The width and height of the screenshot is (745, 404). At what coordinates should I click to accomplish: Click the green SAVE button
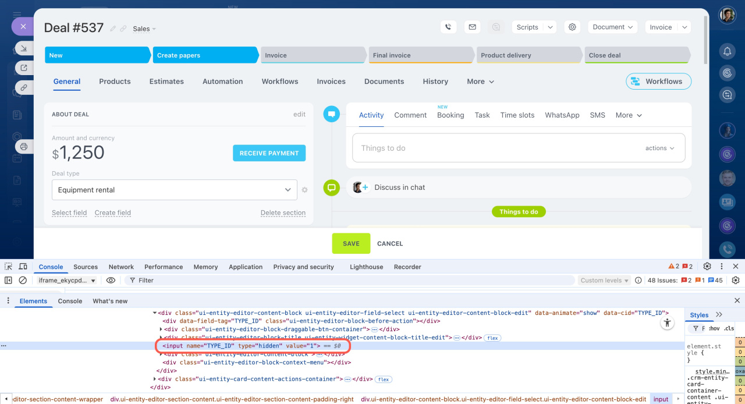tap(351, 243)
